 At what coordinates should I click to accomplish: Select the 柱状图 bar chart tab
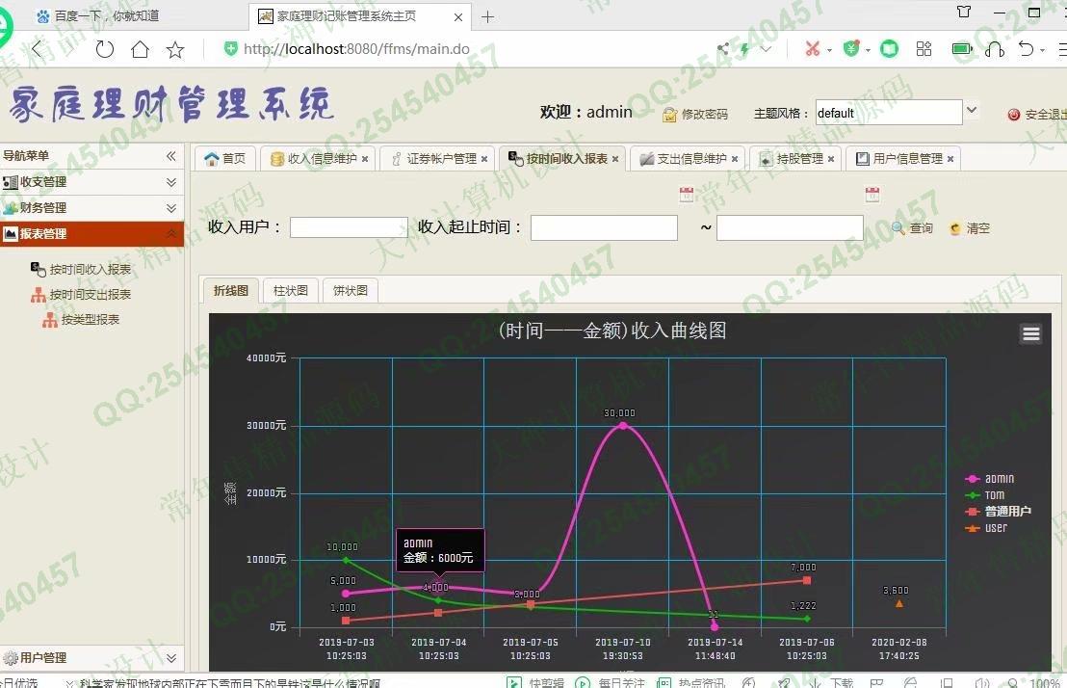coord(291,290)
